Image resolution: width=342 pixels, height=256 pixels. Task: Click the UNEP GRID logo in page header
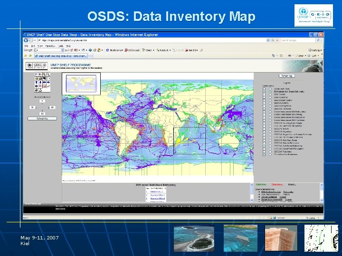coord(37,65)
